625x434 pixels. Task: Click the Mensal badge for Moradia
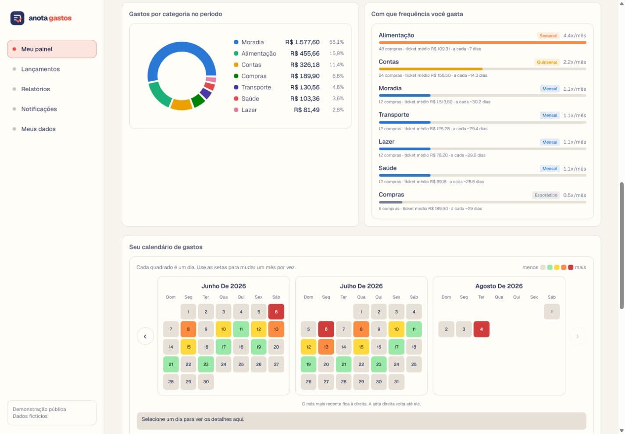point(550,89)
